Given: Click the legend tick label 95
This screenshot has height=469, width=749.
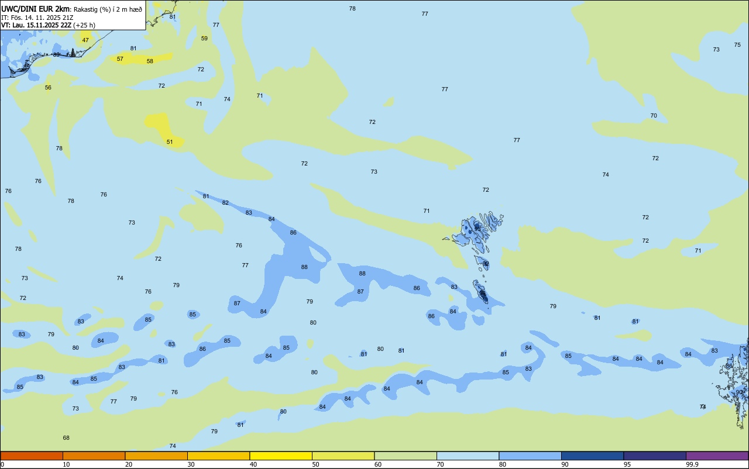Looking at the screenshot, I should 627,464.
